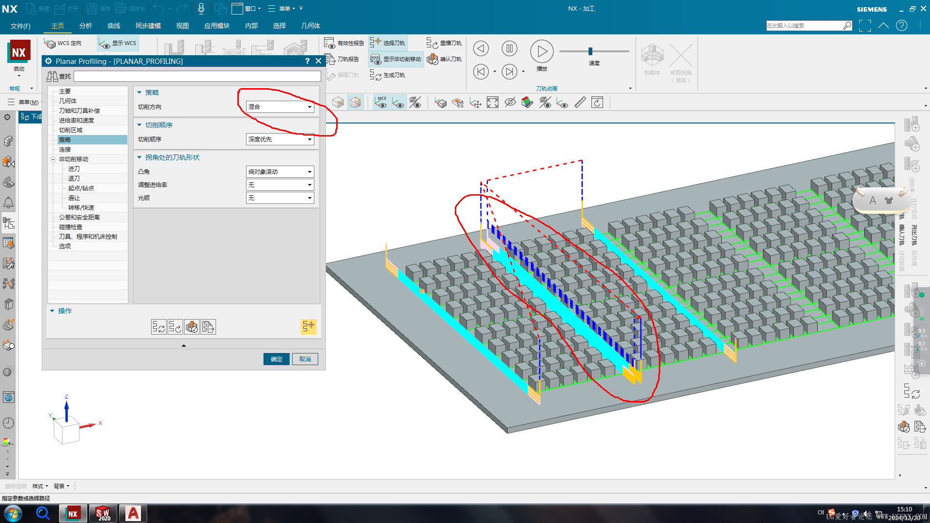Open the 同步建模 ribbon tab
930x523 pixels.
point(148,26)
